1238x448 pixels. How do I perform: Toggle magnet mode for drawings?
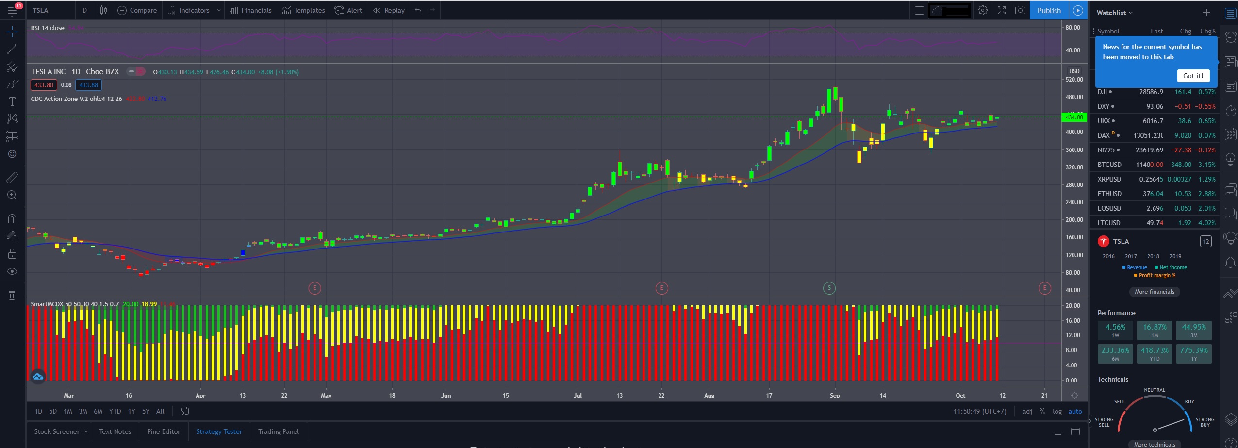click(x=12, y=218)
